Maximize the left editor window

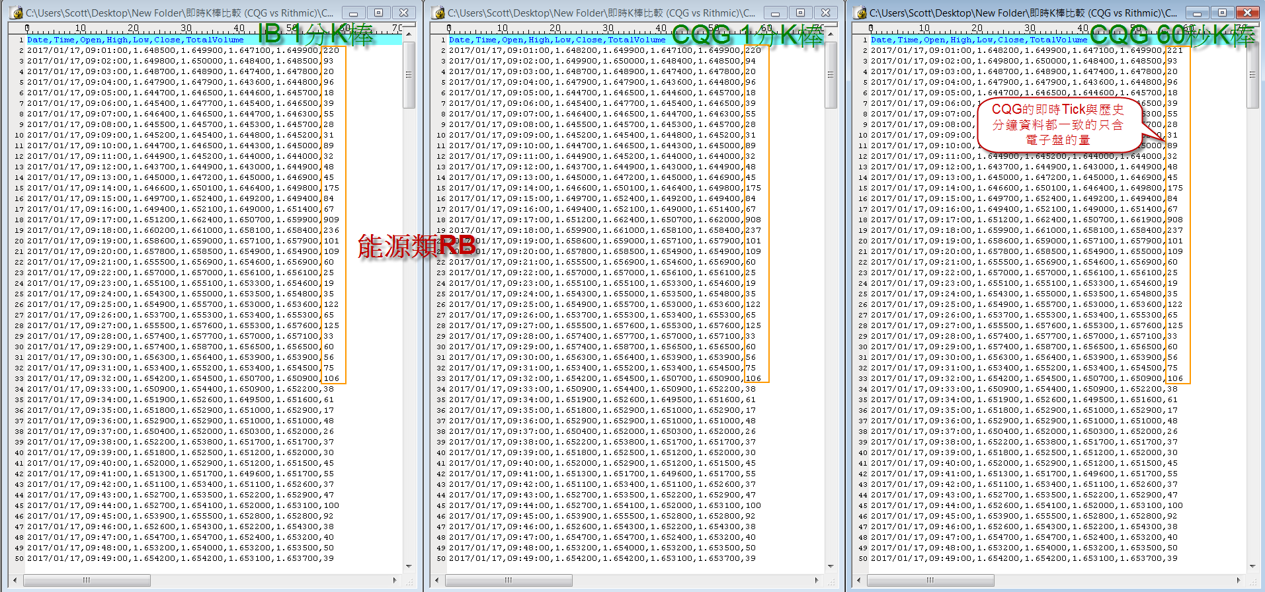(378, 13)
